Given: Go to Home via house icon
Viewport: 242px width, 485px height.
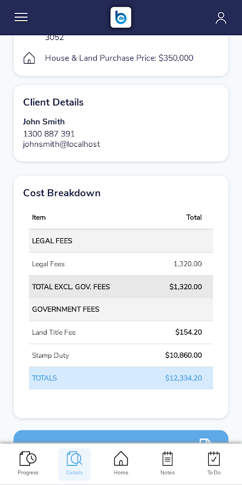Looking at the screenshot, I should (121, 458).
